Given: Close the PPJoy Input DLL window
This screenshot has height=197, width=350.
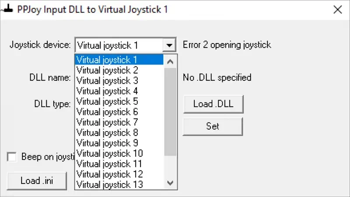Looking at the screenshot, I should point(337,9).
